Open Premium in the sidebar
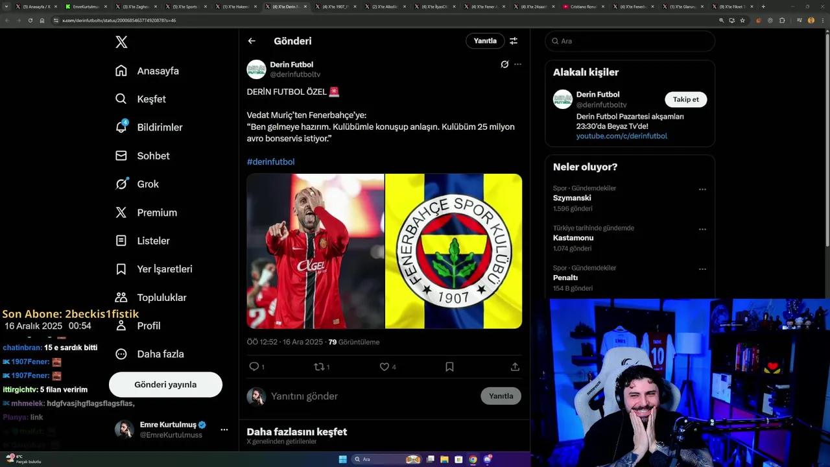The image size is (830, 467). (x=146, y=212)
